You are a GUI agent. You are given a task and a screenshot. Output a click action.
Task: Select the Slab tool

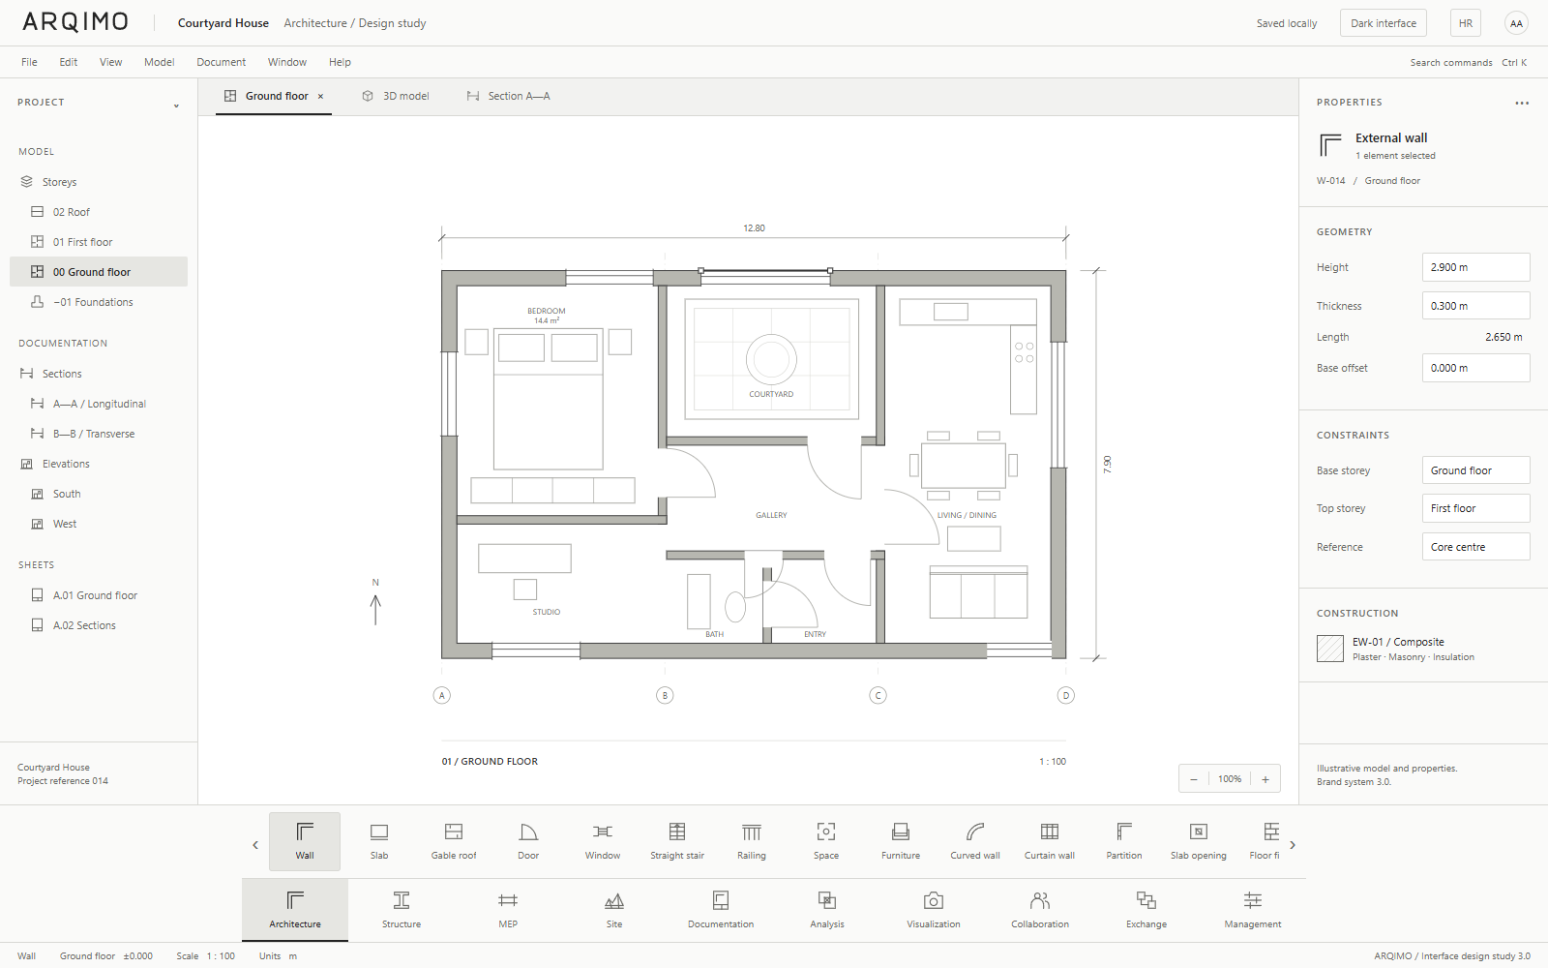[379, 841]
